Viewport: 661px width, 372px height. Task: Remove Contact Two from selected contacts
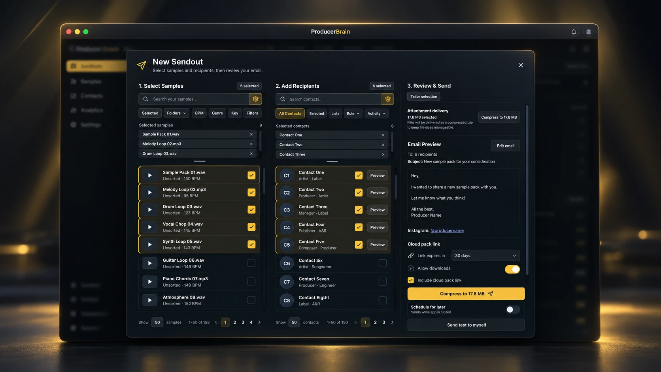pos(383,145)
